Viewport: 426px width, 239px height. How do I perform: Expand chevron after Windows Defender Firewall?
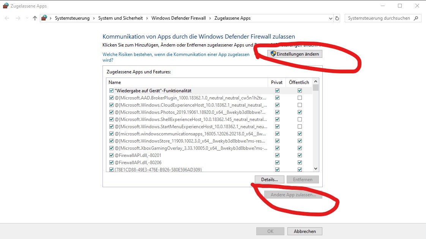coord(210,18)
